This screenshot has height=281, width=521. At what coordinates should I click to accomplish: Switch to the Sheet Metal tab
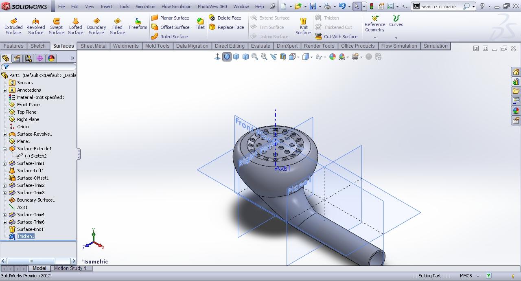pos(93,46)
